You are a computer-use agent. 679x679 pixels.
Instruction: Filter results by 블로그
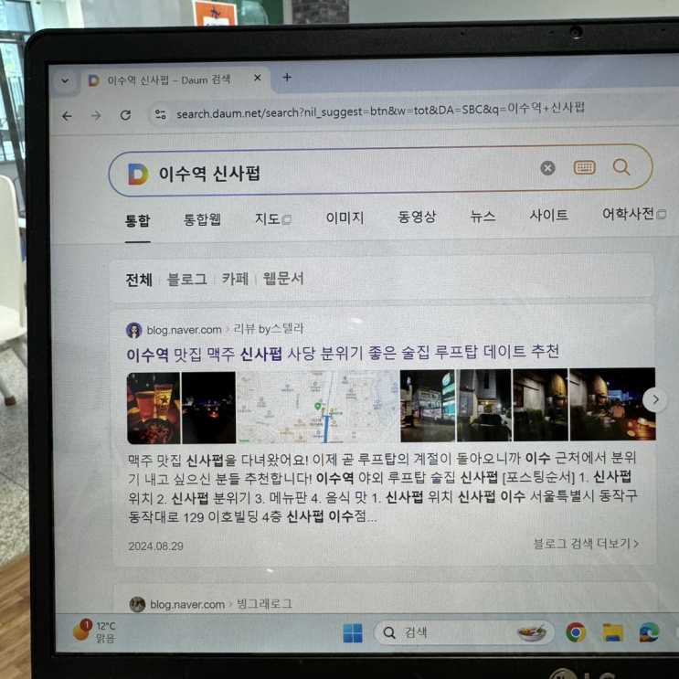click(187, 279)
